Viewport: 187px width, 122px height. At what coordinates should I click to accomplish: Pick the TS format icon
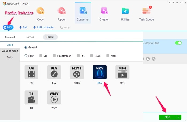(31, 98)
